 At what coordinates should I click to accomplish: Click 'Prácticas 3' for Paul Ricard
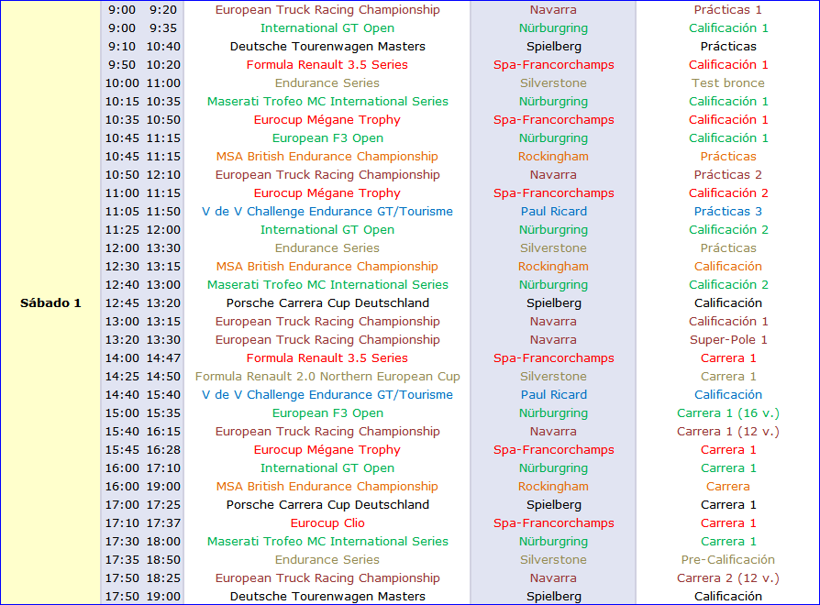pos(727,211)
